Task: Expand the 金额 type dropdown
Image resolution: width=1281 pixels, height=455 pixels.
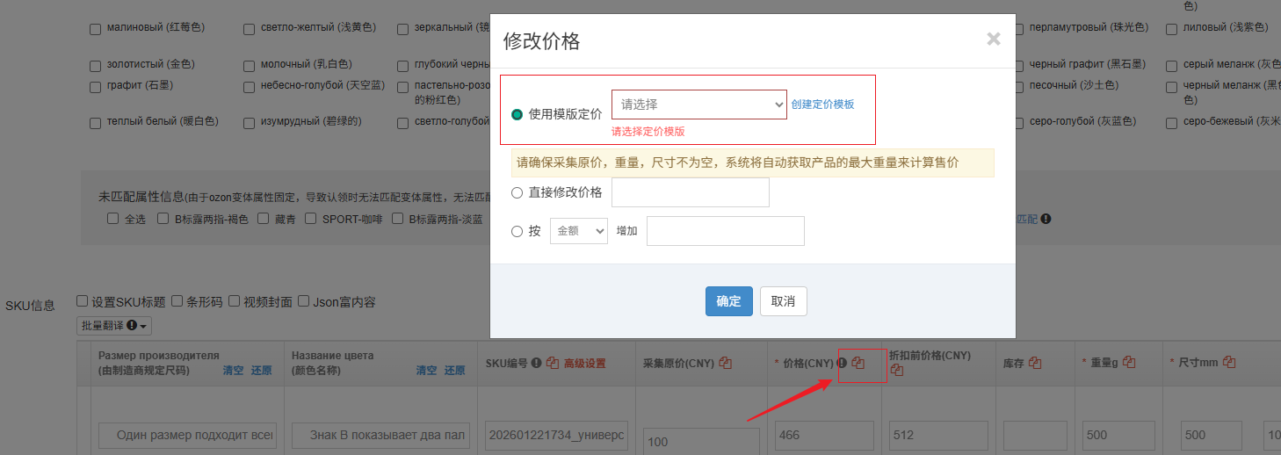Action: (578, 231)
